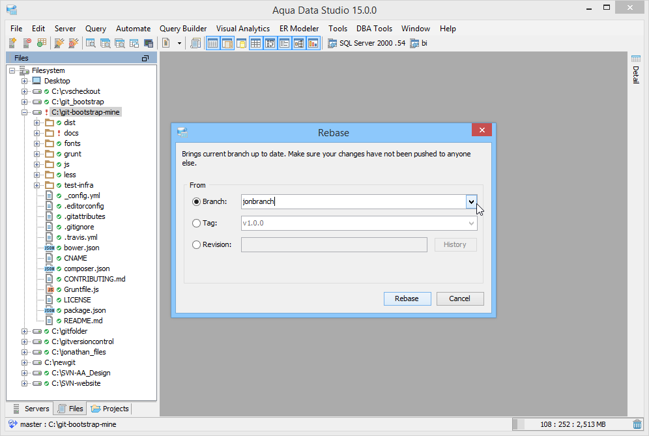The height and width of the screenshot is (436, 649).
Task: Click the hierarchy diagram toolbar icon
Action: pyautogui.click(x=299, y=43)
